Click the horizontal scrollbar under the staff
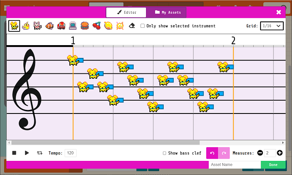Viewport: 292px width, 175px height. coord(105,143)
